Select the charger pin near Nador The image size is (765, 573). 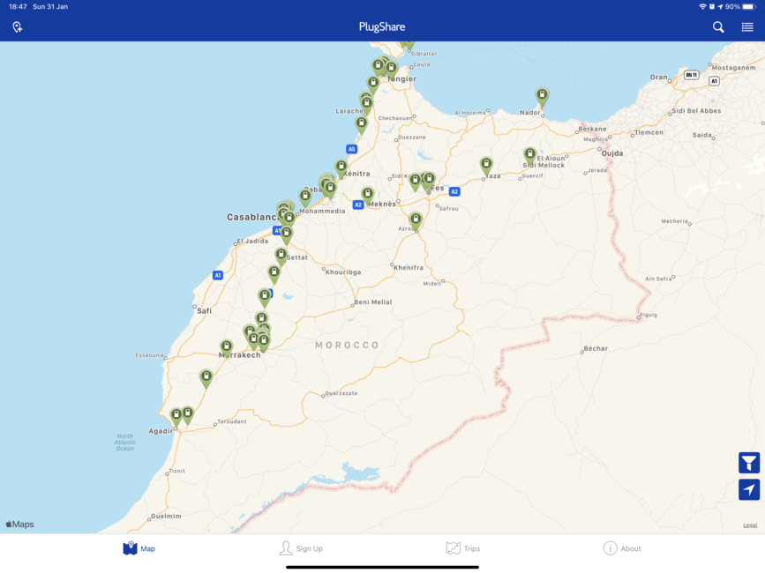point(542,96)
